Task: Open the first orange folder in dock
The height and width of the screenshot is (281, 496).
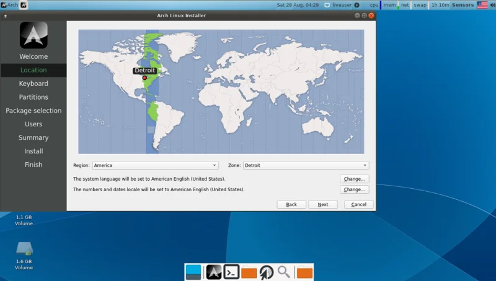Action: pyautogui.click(x=249, y=273)
